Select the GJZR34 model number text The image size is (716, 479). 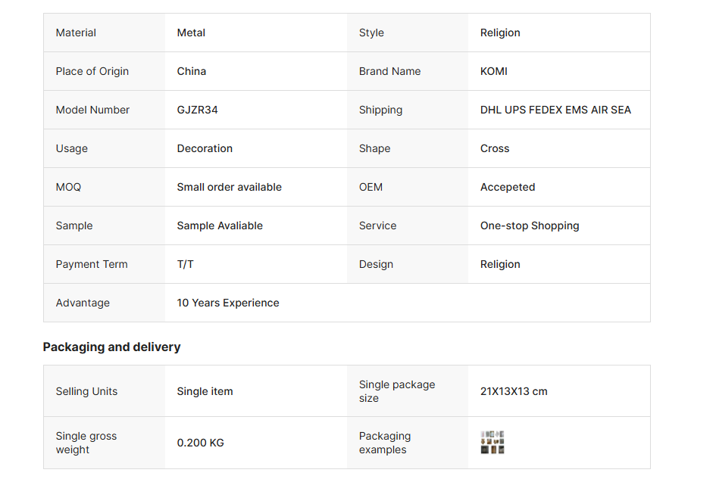[197, 110]
